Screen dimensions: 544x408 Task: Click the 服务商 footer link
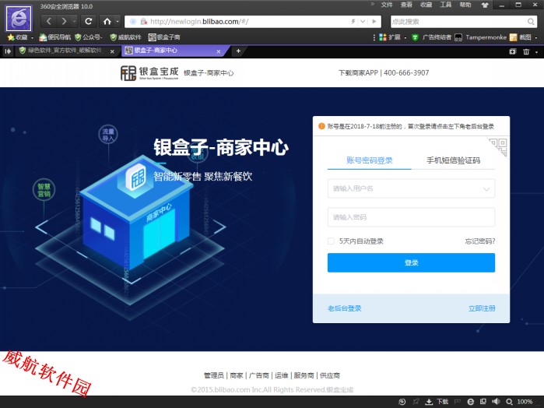point(304,375)
